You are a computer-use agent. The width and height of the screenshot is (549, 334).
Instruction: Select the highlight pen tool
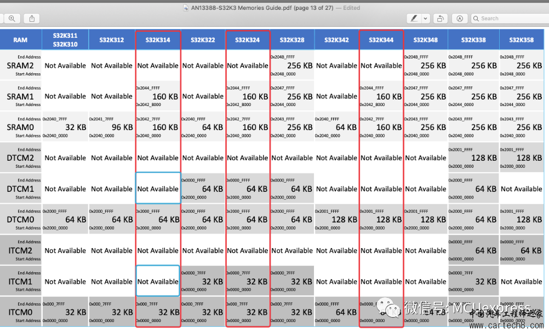click(x=414, y=19)
